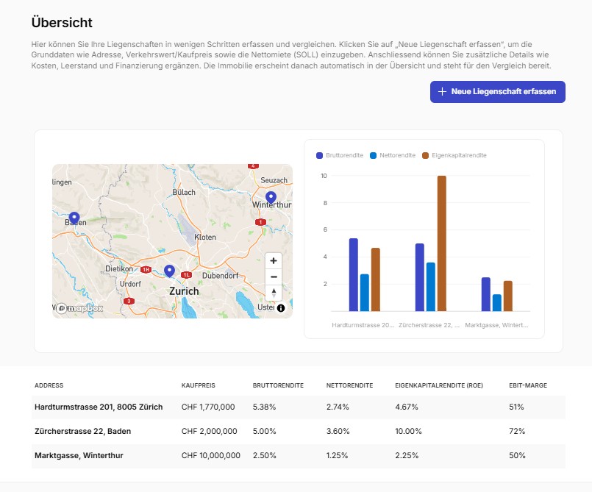Open the Hardturmstrasse 201 property row
This screenshot has width=592, height=492.
click(99, 407)
